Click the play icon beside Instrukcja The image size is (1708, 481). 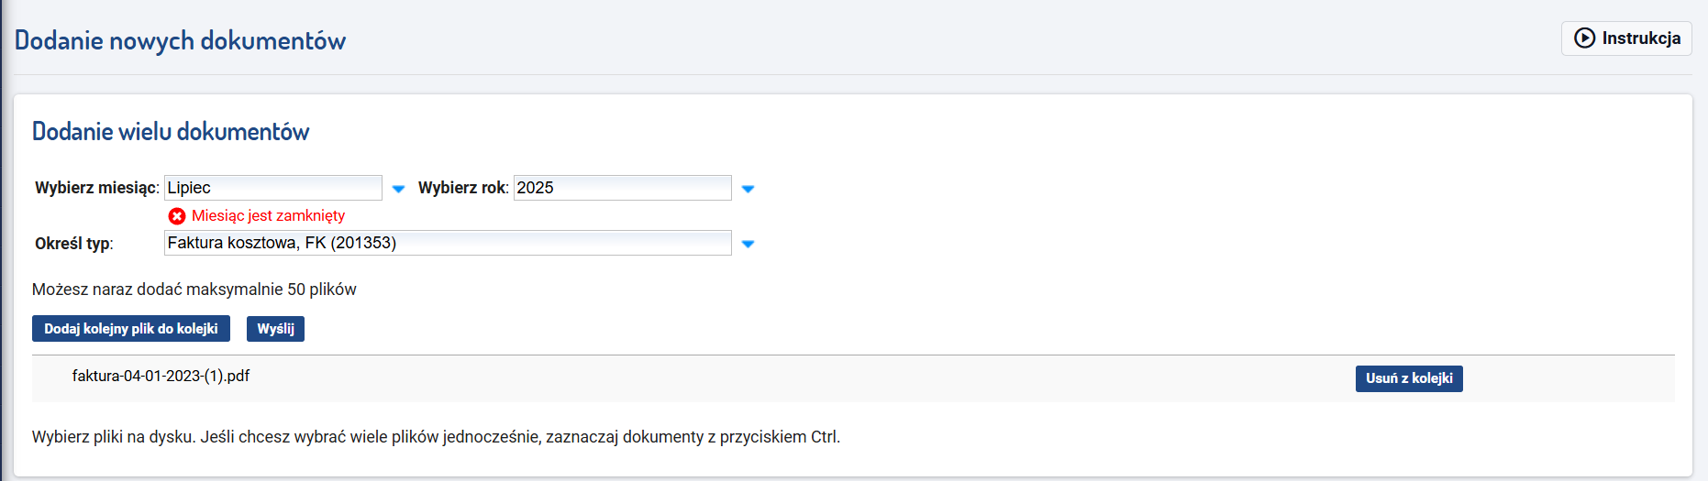click(1584, 38)
